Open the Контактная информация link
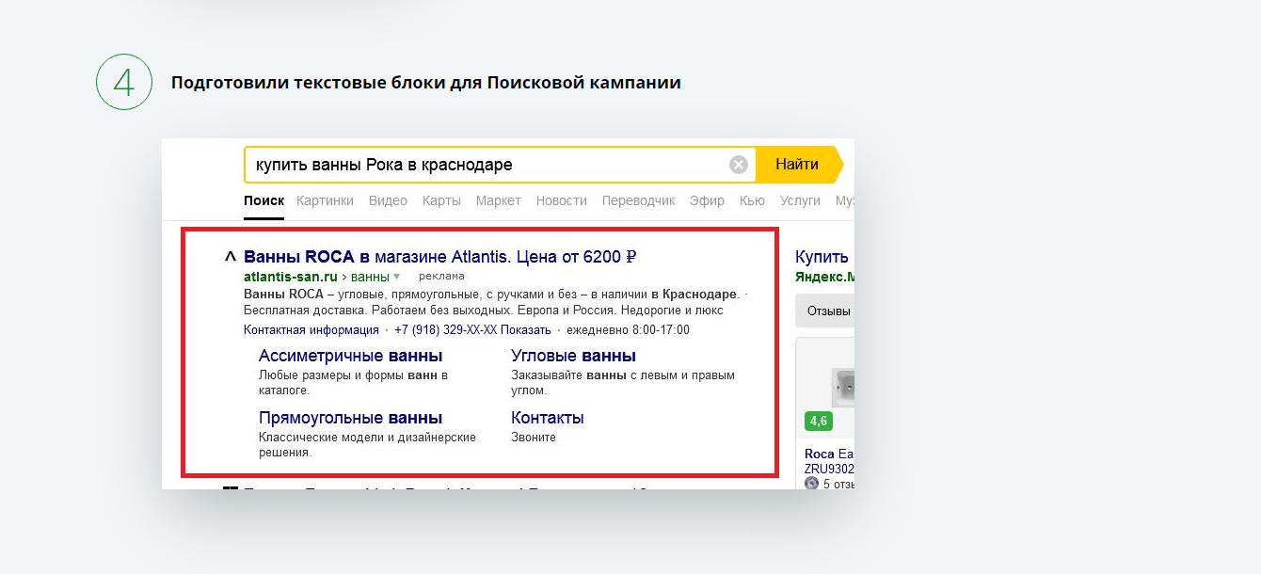Viewport: 1261px width, 574px height. click(x=311, y=329)
